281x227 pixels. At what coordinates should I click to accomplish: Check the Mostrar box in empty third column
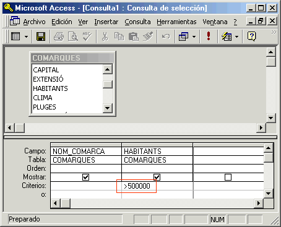(x=228, y=177)
